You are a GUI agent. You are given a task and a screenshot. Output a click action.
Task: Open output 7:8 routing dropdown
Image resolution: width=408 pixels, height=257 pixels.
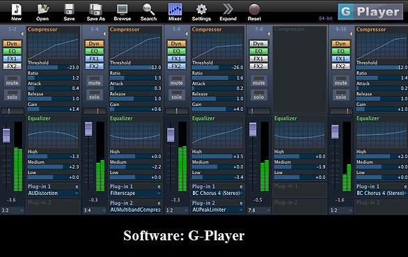coord(259,210)
